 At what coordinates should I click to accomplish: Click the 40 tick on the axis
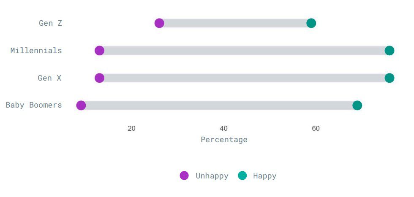(x=224, y=129)
